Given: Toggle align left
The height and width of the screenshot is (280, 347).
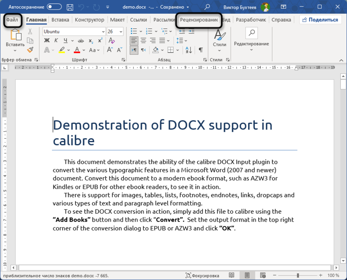Looking at the screenshot, I should click(134, 41).
